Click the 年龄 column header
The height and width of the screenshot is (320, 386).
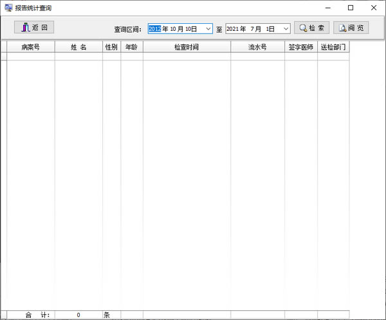click(x=131, y=47)
